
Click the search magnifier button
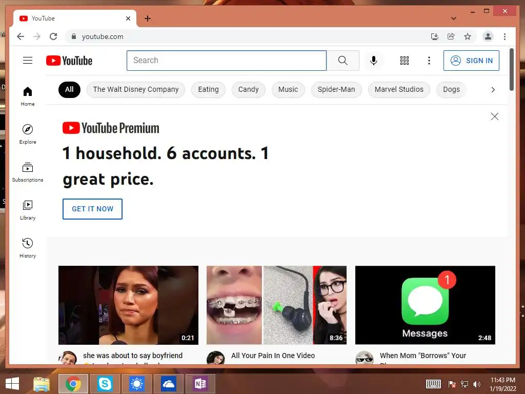(342, 61)
